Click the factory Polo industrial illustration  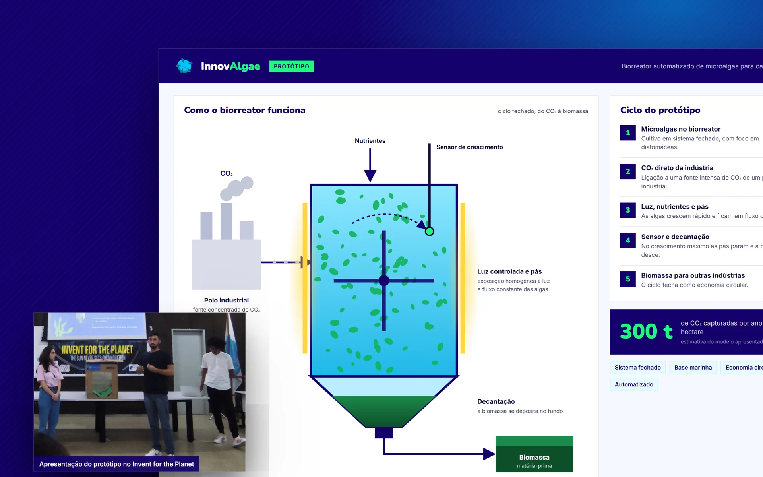point(227,246)
